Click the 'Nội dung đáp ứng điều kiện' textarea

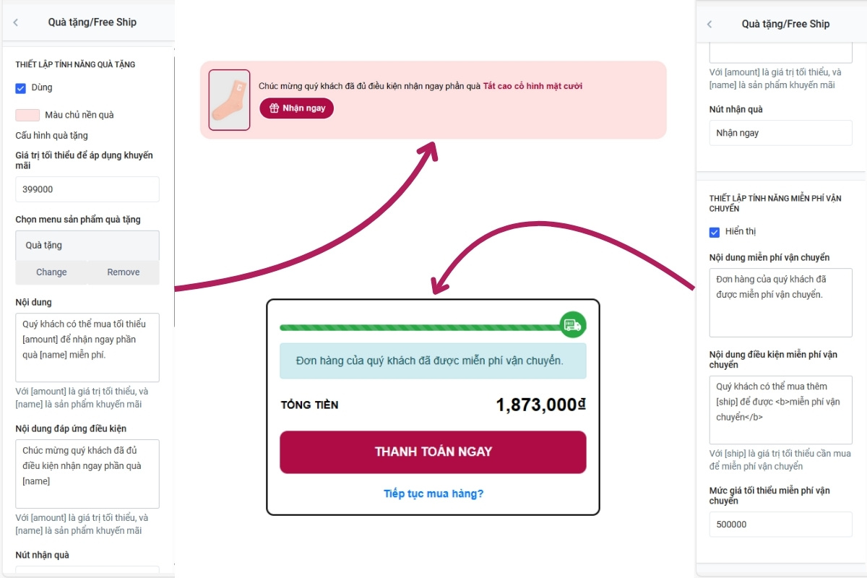(87, 473)
